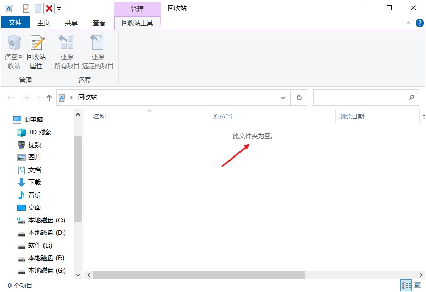Open Recycle Bin properties (回收站属性)
Viewport: 426px width, 292px height.
click(36, 52)
